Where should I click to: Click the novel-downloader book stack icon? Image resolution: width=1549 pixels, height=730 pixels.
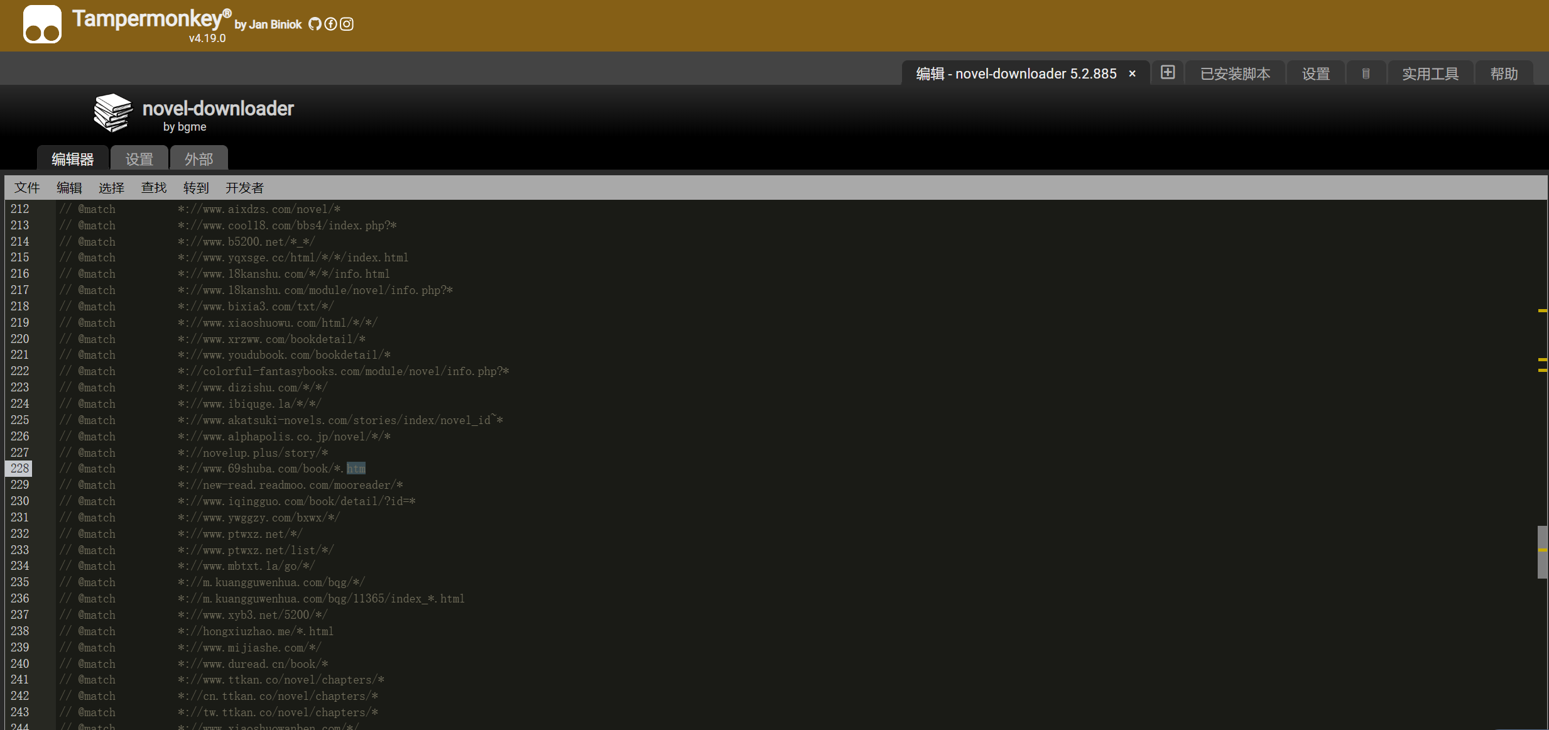tap(113, 113)
